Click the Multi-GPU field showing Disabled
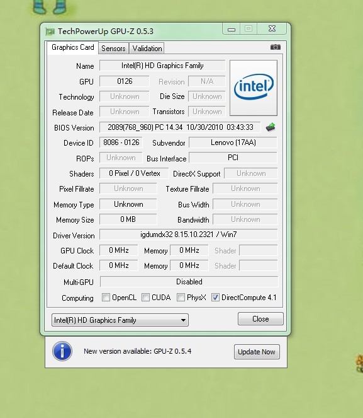 [x=189, y=282]
